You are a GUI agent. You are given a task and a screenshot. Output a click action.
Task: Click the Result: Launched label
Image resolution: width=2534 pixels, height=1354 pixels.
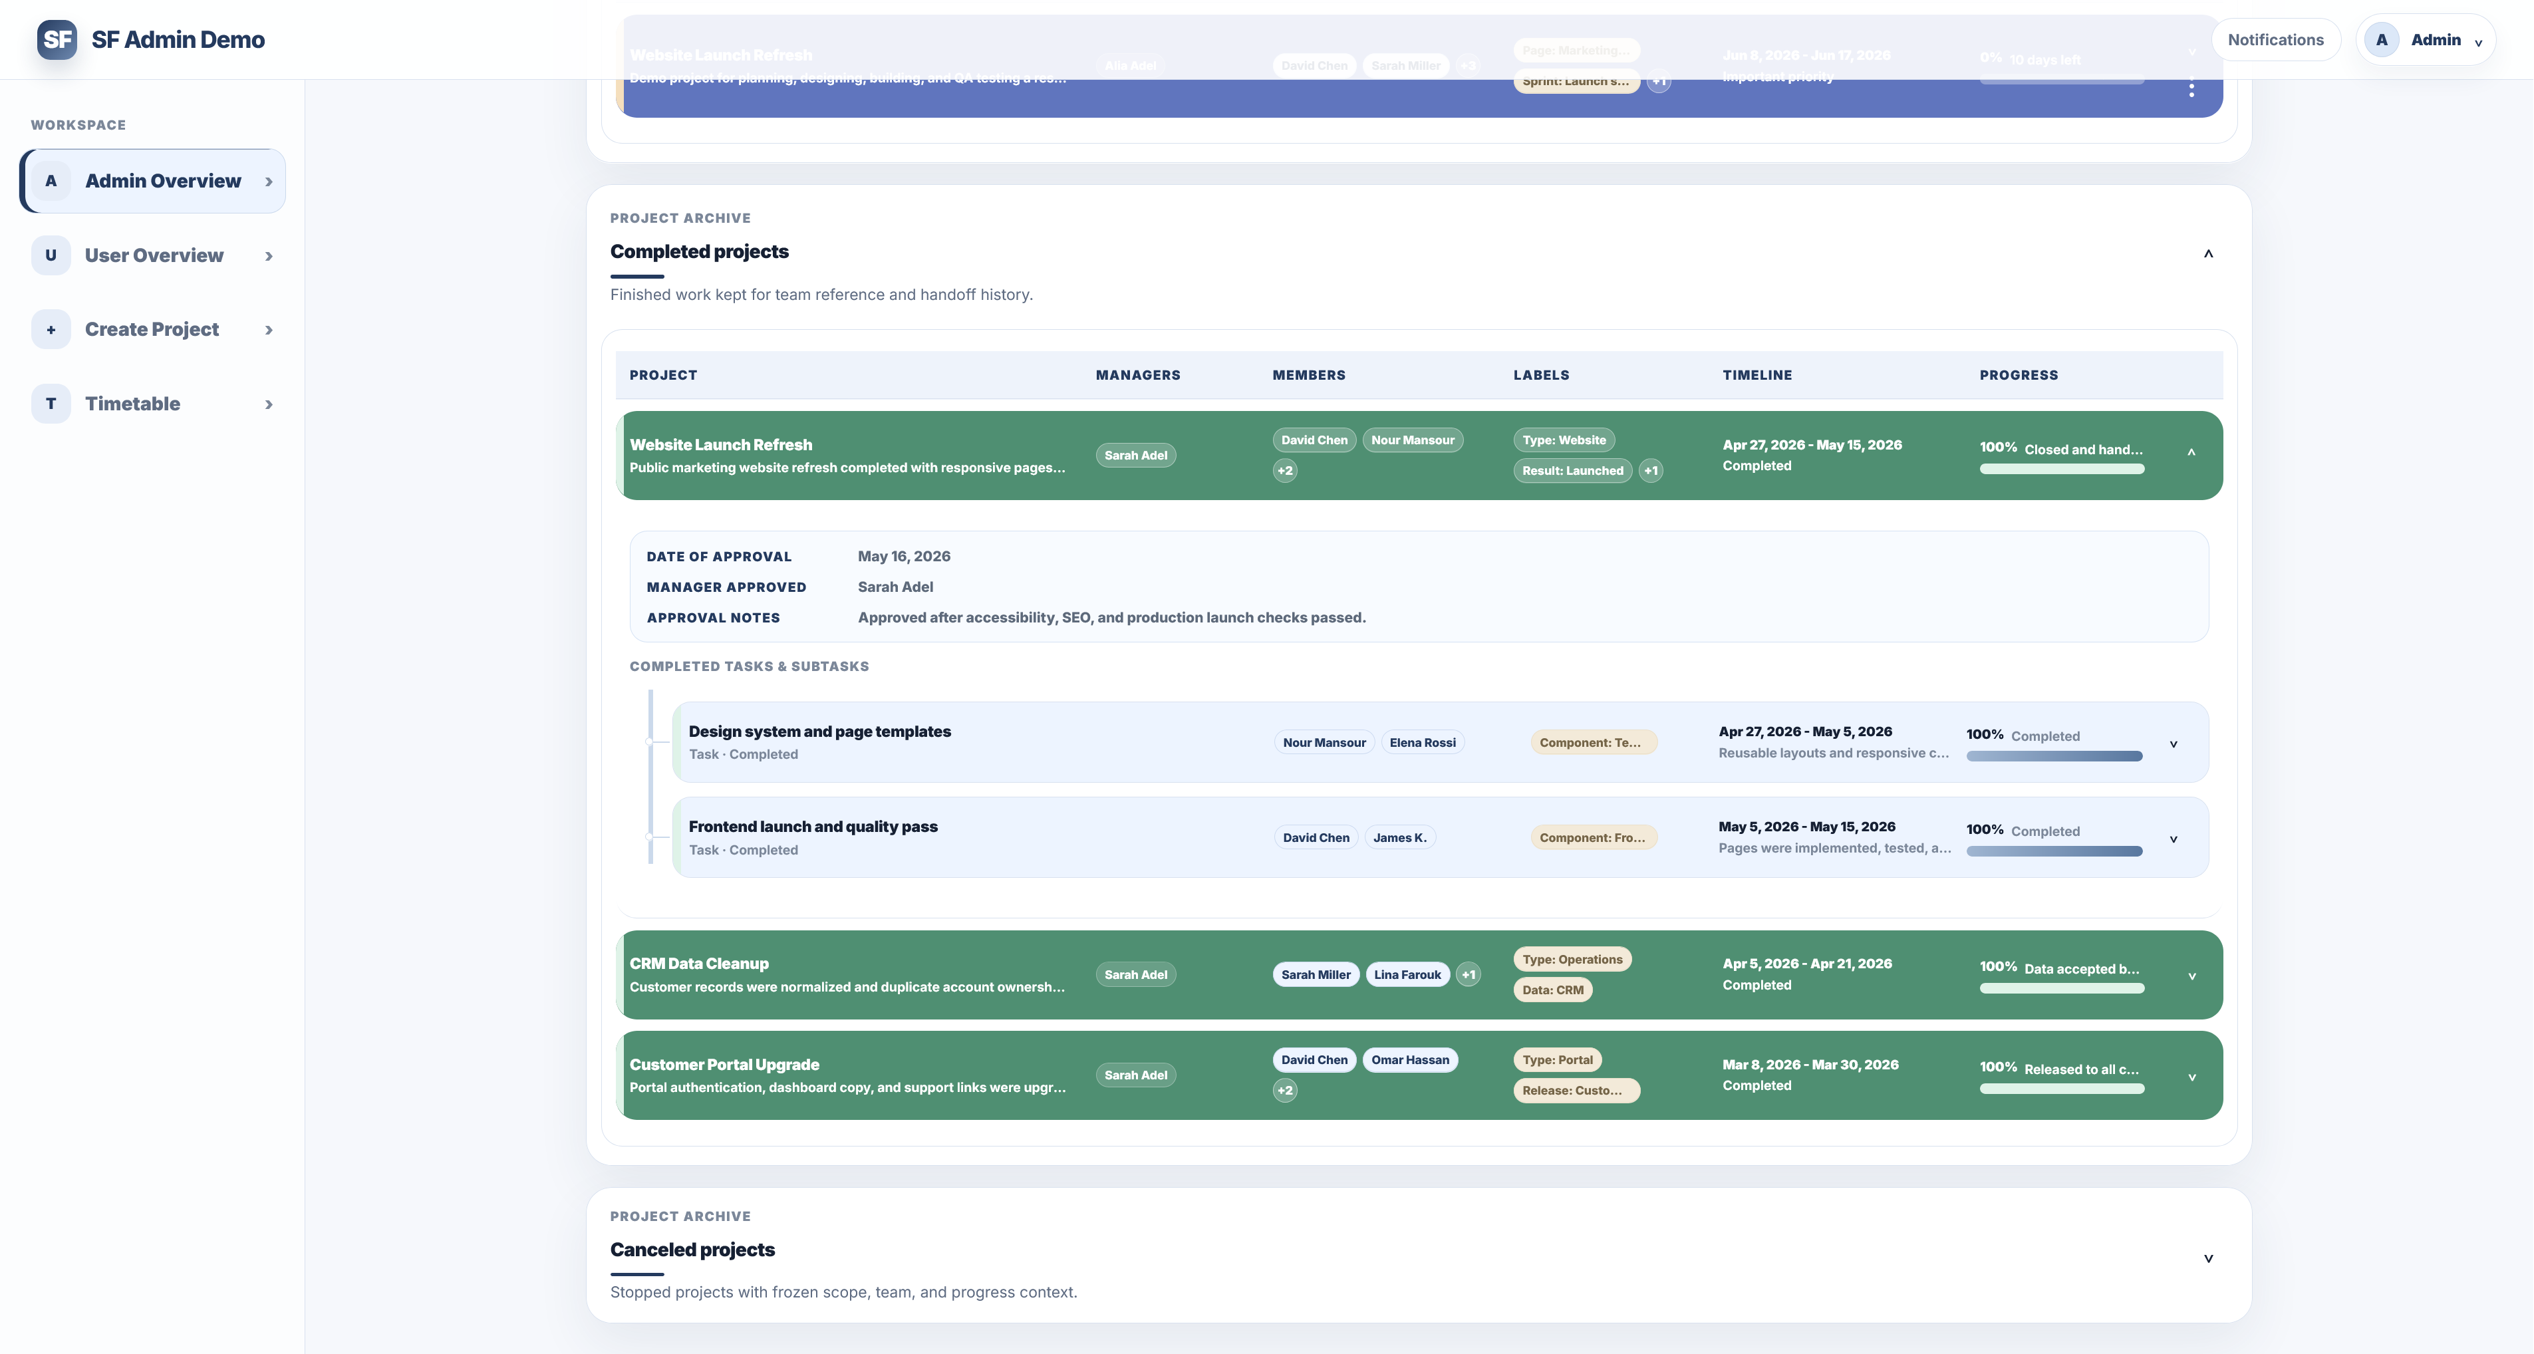point(1573,471)
